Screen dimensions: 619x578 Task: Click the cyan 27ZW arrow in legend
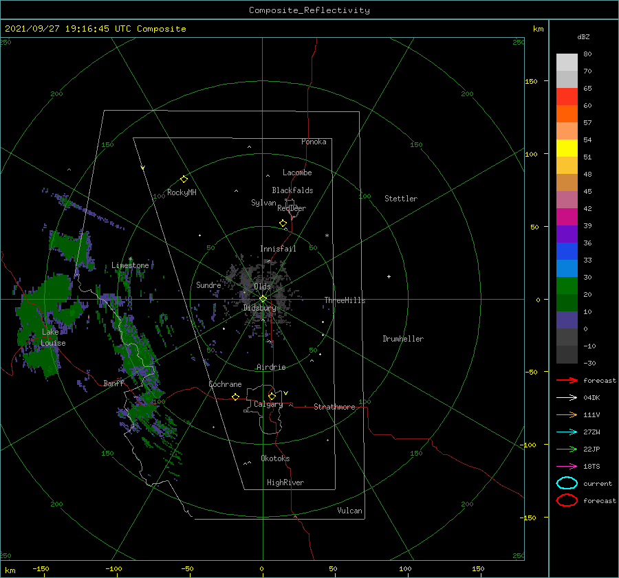(567, 432)
